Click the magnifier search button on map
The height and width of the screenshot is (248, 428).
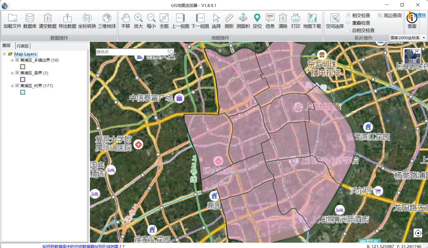(x=171, y=52)
